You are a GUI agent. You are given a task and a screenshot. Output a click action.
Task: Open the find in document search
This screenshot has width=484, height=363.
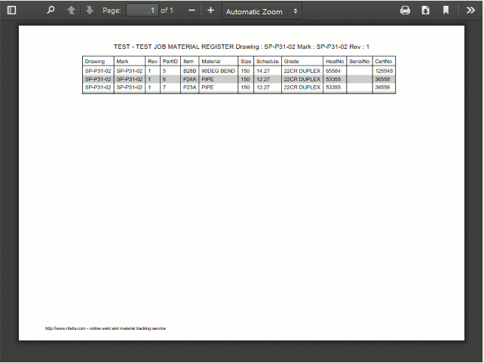coord(51,11)
